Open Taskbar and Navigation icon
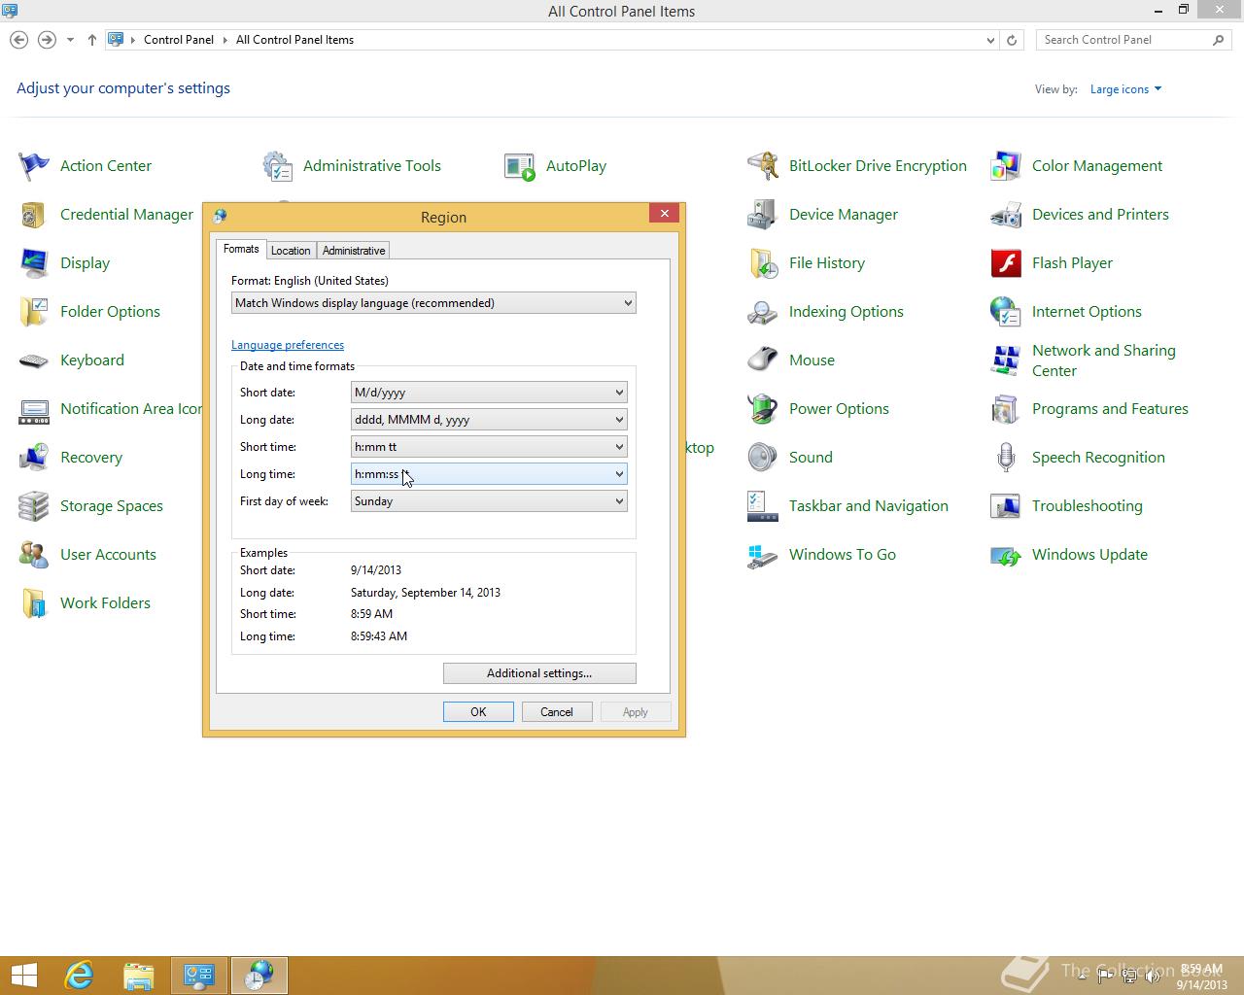Image resolution: width=1244 pixels, height=995 pixels. 763,506
